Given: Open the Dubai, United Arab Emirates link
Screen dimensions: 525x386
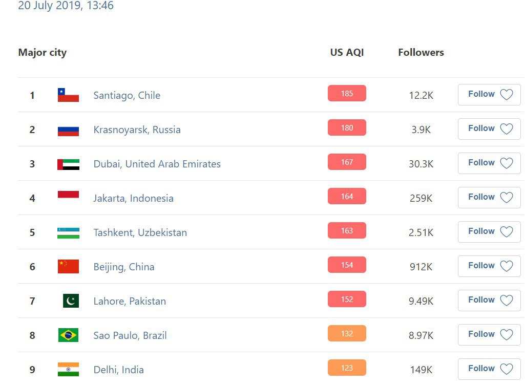Looking at the screenshot, I should pos(157,164).
